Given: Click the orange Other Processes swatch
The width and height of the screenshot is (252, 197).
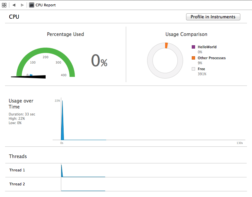Looking at the screenshot, I should (193, 58).
